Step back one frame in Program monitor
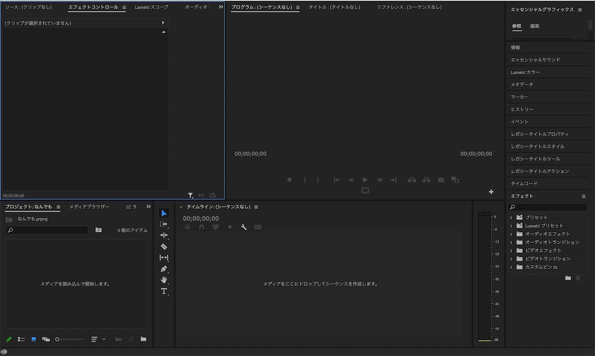This screenshot has width=595, height=356. point(350,180)
